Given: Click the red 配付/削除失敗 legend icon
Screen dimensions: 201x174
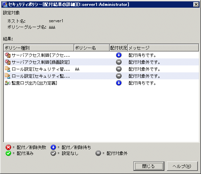Looking at the screenshot, I should [8, 147].
